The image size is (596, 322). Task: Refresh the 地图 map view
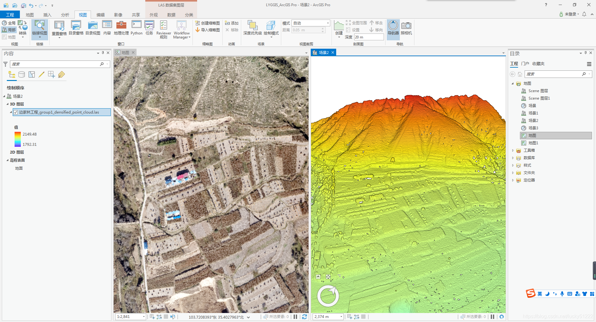click(x=305, y=317)
